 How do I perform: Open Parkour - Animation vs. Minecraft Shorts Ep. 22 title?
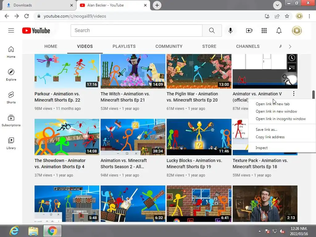coord(57,97)
